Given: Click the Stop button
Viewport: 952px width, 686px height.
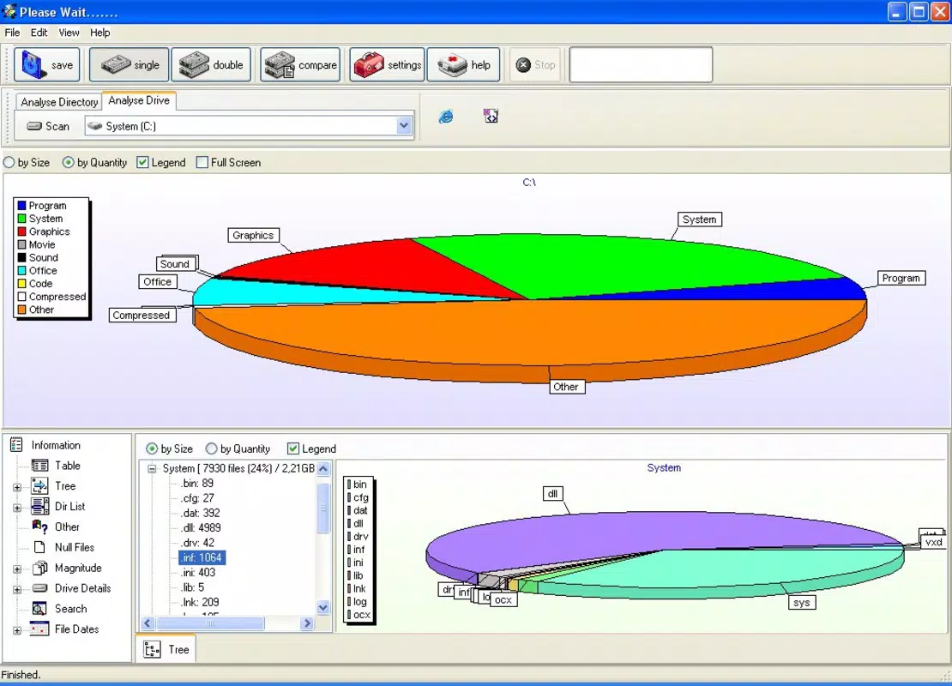Looking at the screenshot, I should click(x=535, y=65).
